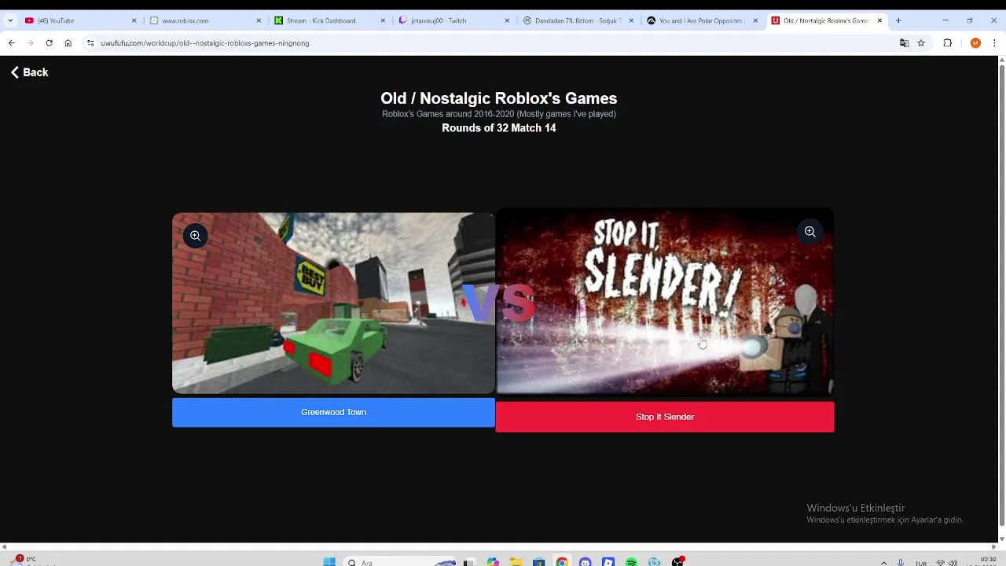The height and width of the screenshot is (566, 1006).
Task: Open the browser extensions menu
Action: click(x=948, y=43)
